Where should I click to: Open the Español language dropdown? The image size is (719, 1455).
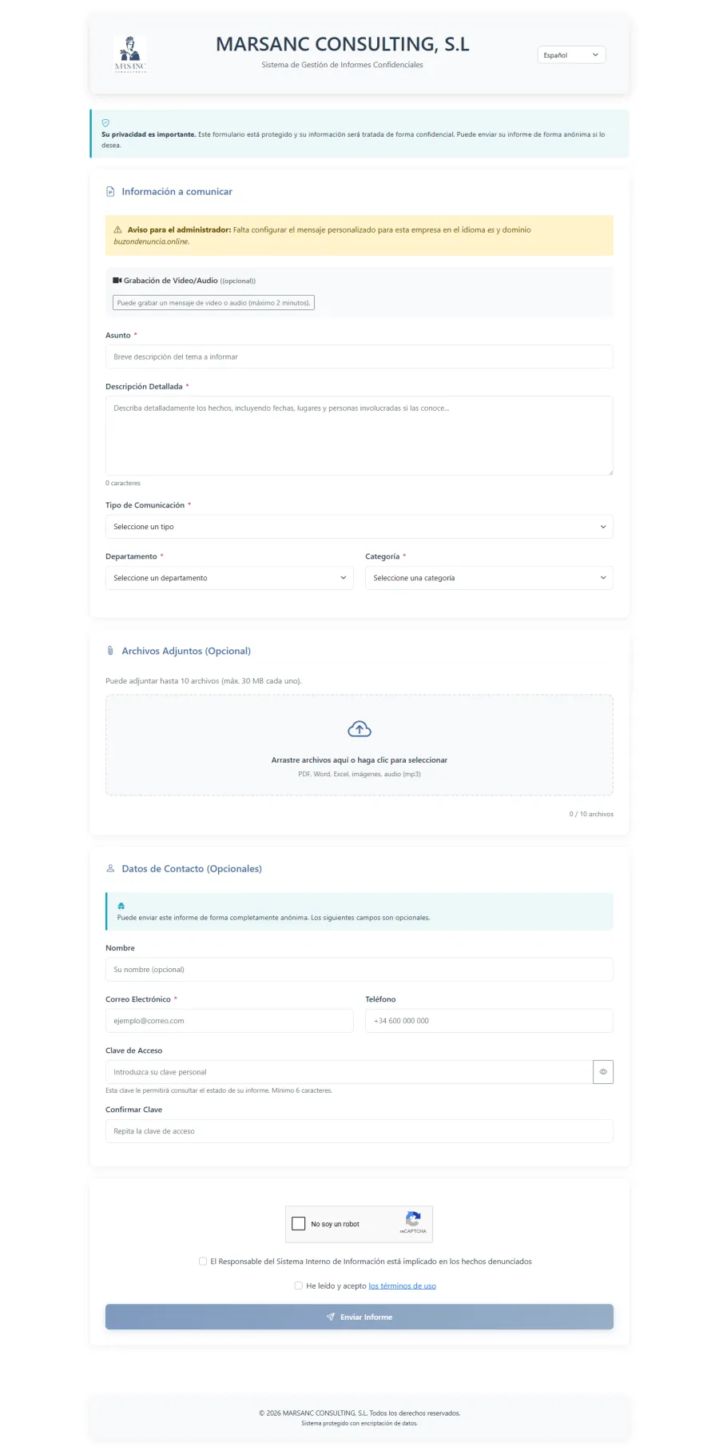pos(571,55)
